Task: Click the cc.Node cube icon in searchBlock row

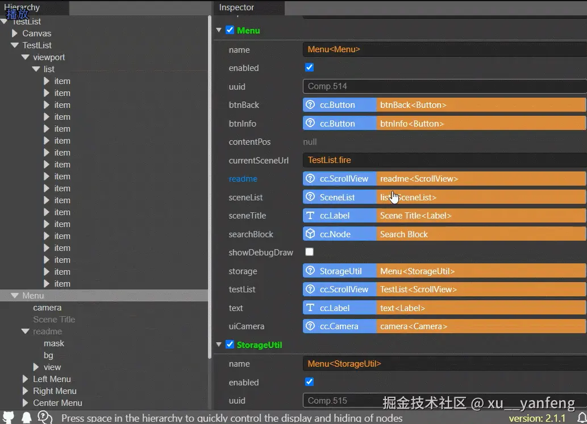Action: [x=310, y=234]
